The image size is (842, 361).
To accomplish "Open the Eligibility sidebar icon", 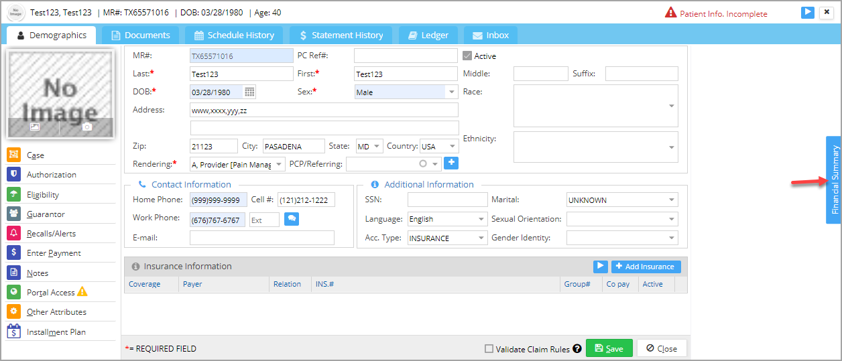I will [13, 194].
